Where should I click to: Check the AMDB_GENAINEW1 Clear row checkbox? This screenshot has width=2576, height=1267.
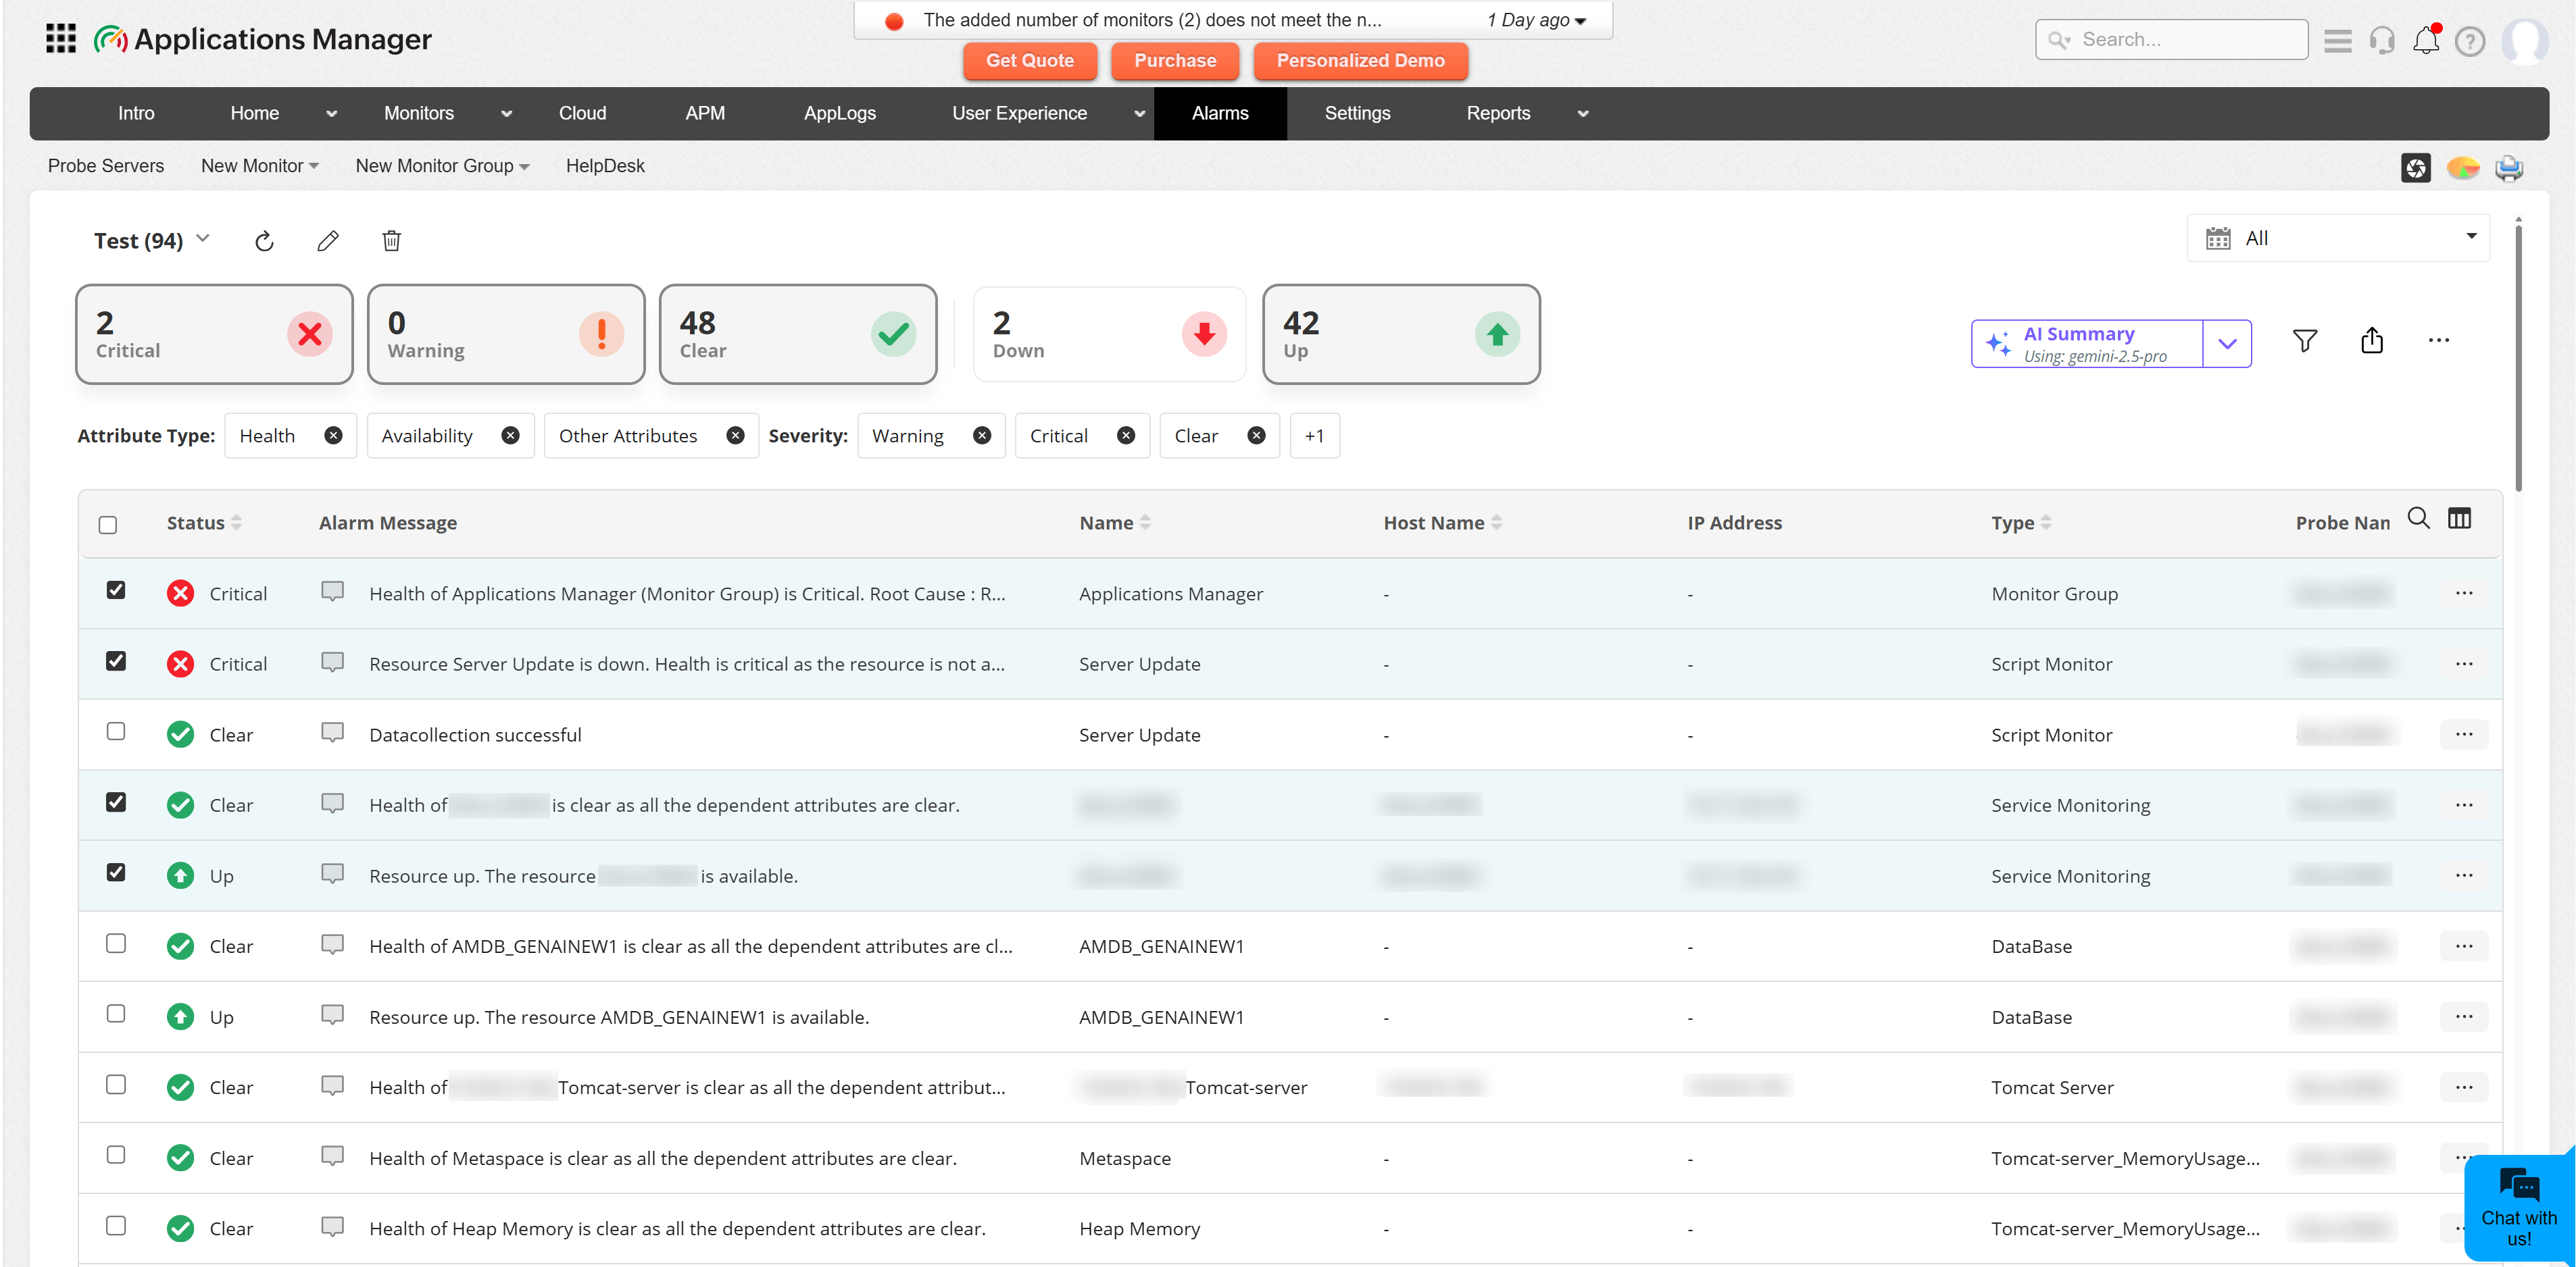tap(116, 943)
